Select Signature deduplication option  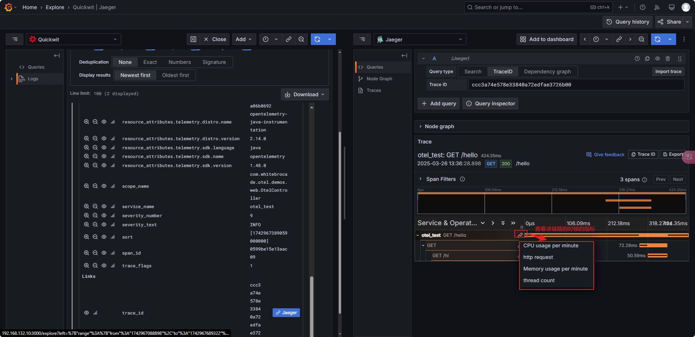[x=214, y=62]
